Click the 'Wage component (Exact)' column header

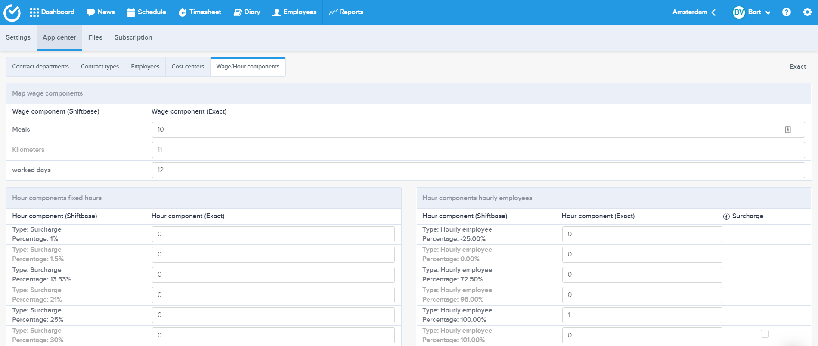tap(189, 111)
